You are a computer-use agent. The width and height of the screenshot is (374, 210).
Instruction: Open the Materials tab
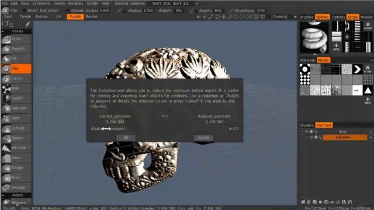coord(308,60)
